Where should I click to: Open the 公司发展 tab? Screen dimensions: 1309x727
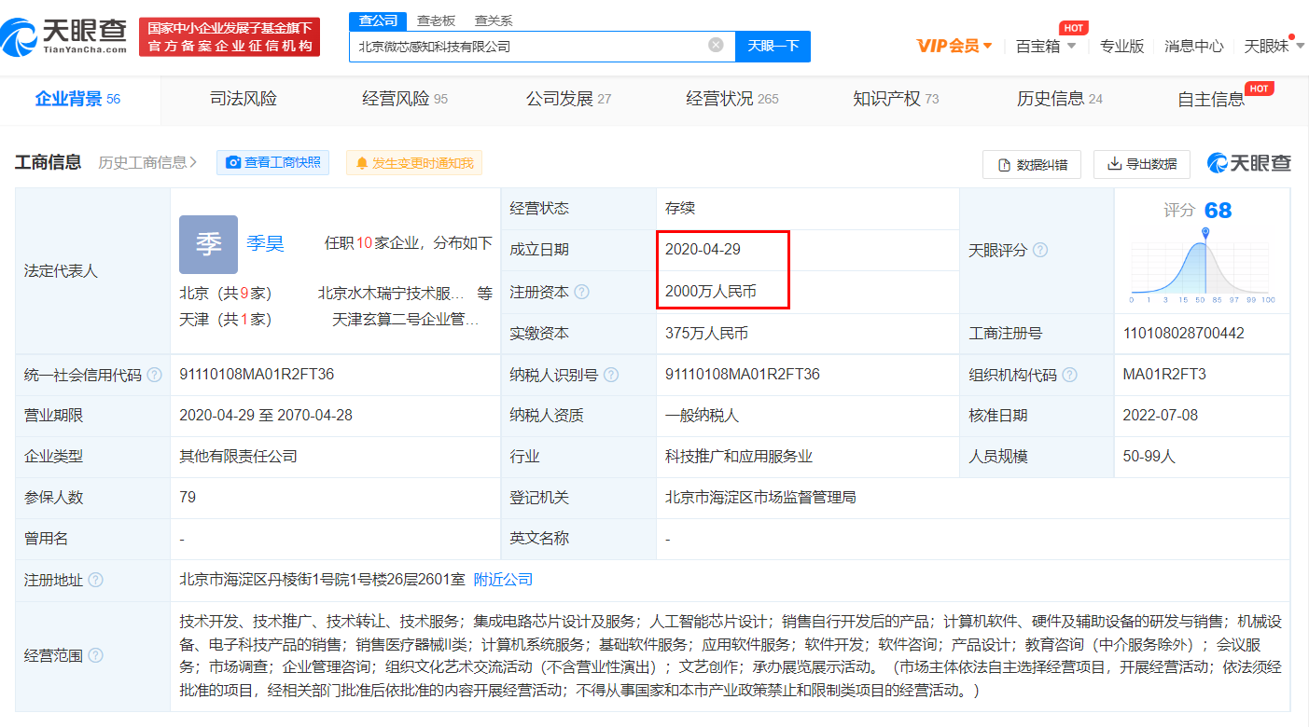[x=568, y=99]
